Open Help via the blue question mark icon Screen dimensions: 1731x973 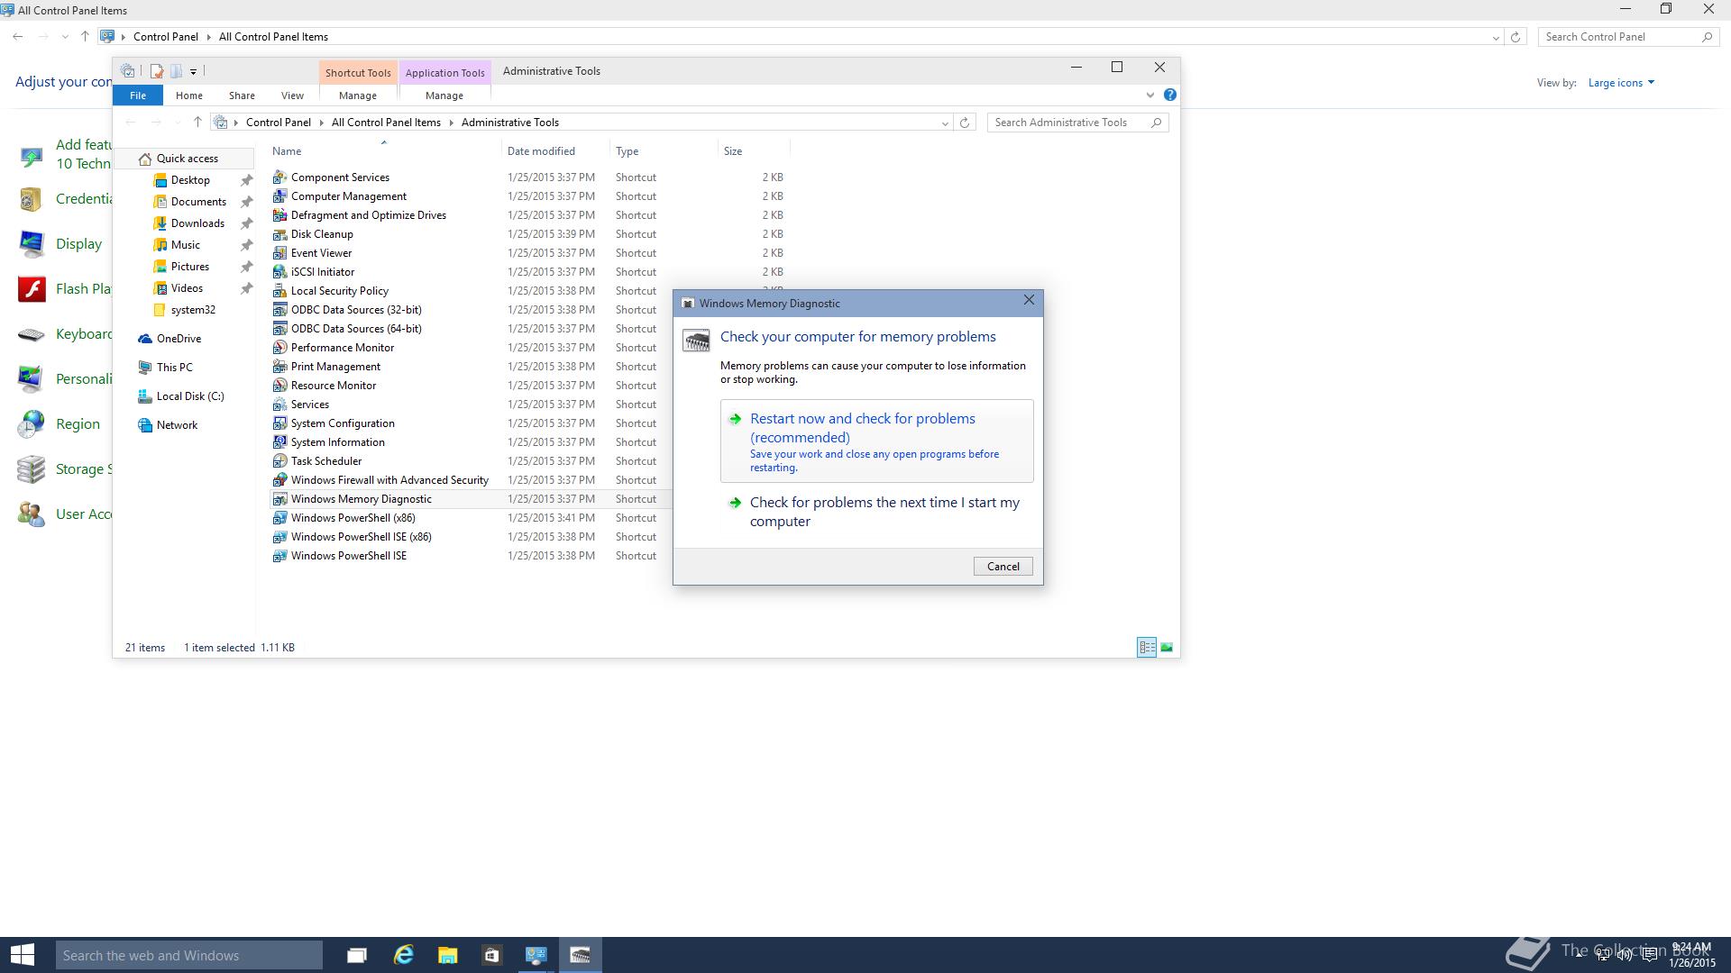point(1169,95)
